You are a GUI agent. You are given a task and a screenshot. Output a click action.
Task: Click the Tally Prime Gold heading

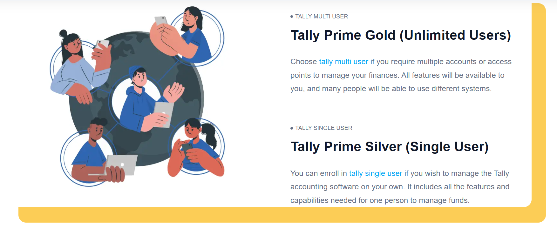[x=401, y=35]
